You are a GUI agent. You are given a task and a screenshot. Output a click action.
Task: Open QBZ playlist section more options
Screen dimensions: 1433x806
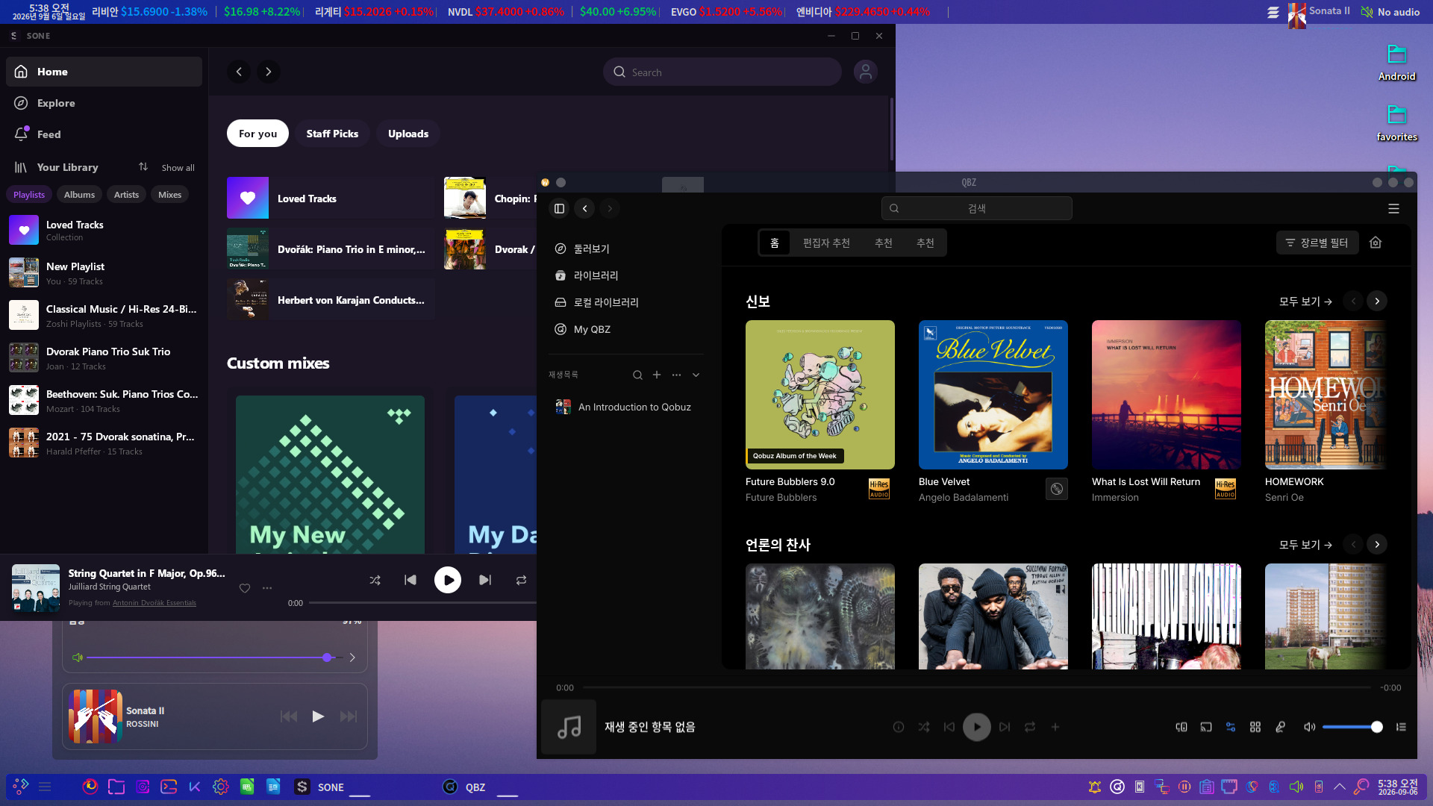pyautogui.click(x=676, y=375)
